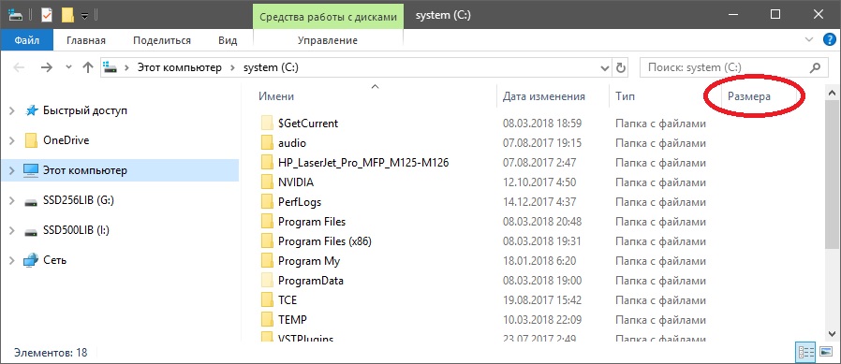Click the refresh icon next to address bar

(621, 67)
